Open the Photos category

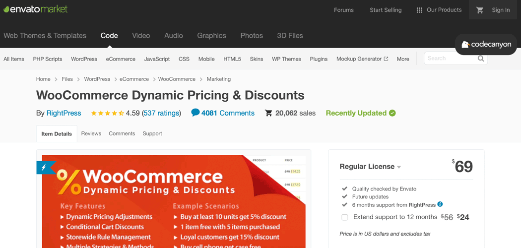point(252,36)
